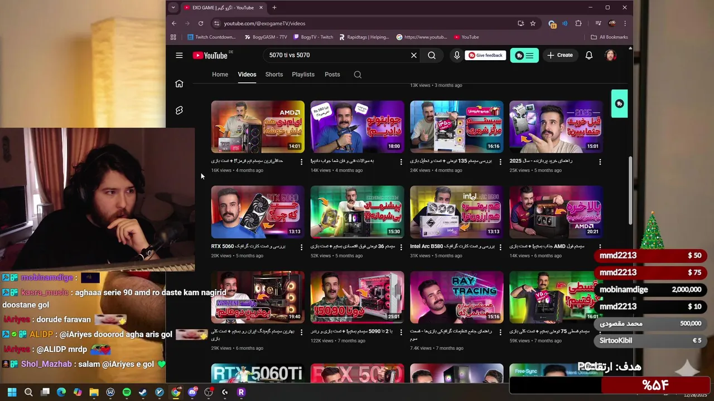Switch to Shorts tab
This screenshot has height=401, width=714.
(274, 75)
